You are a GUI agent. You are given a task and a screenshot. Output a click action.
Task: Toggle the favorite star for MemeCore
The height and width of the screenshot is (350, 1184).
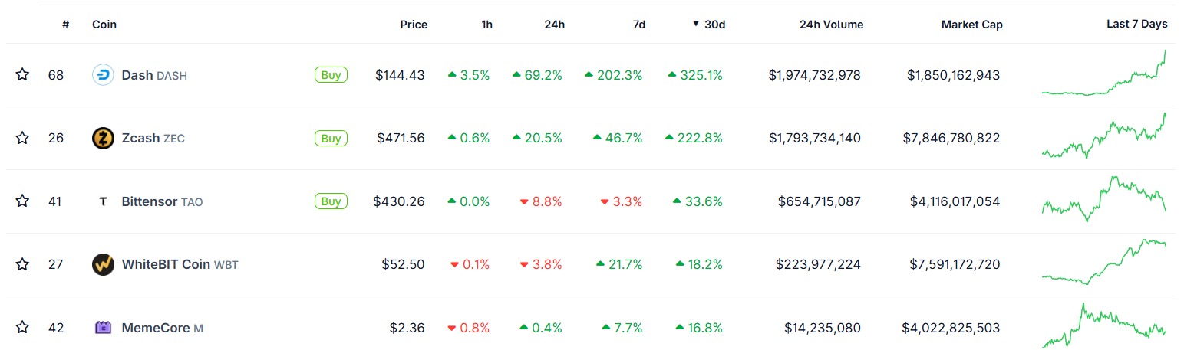22,327
